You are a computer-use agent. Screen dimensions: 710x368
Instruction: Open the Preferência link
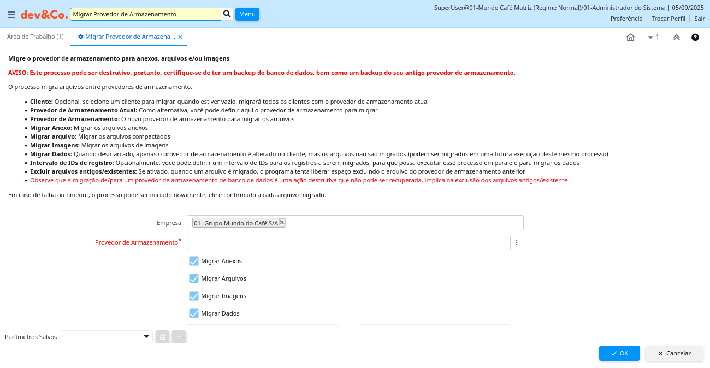pyautogui.click(x=626, y=19)
